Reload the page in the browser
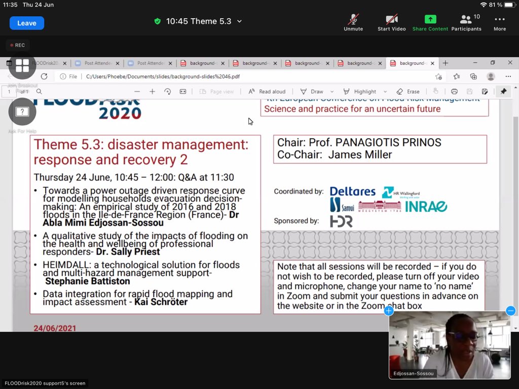The height and width of the screenshot is (389, 519). coord(44,76)
